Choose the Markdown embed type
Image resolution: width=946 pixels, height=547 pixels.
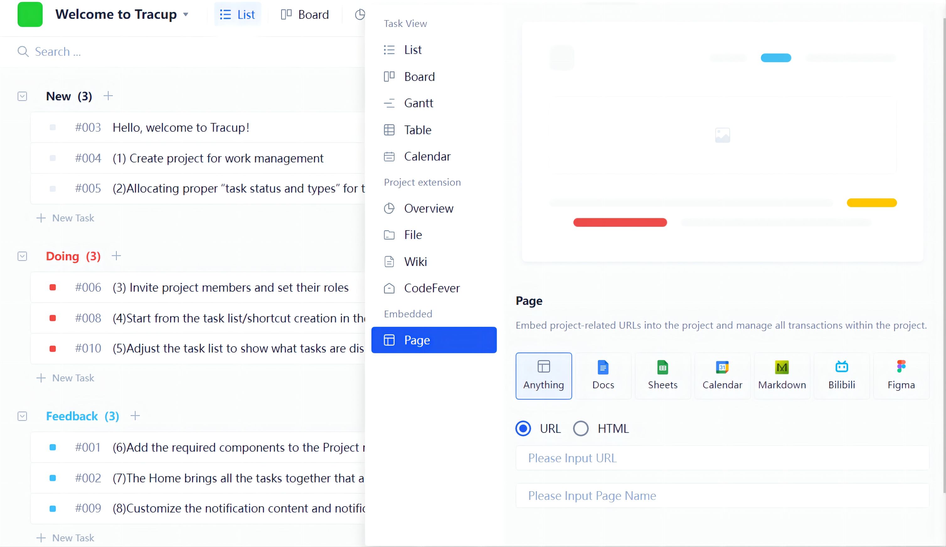[782, 375]
